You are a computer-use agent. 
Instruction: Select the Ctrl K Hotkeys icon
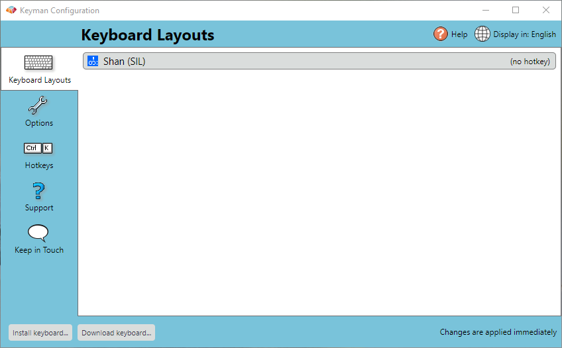tap(38, 148)
